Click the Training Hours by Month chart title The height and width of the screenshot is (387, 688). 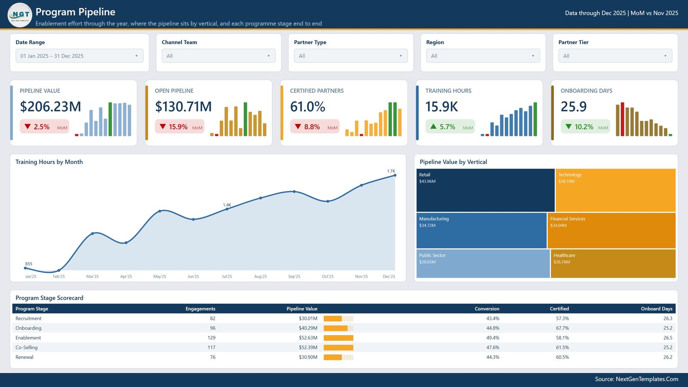(49, 162)
